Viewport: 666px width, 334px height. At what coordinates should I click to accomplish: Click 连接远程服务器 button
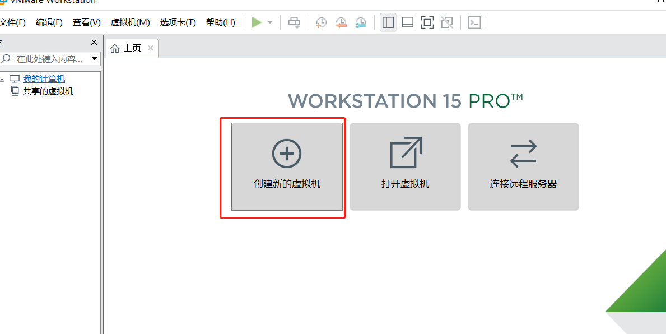coord(523,166)
